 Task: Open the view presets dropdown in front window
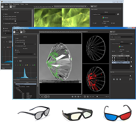click(x=122, y=37)
